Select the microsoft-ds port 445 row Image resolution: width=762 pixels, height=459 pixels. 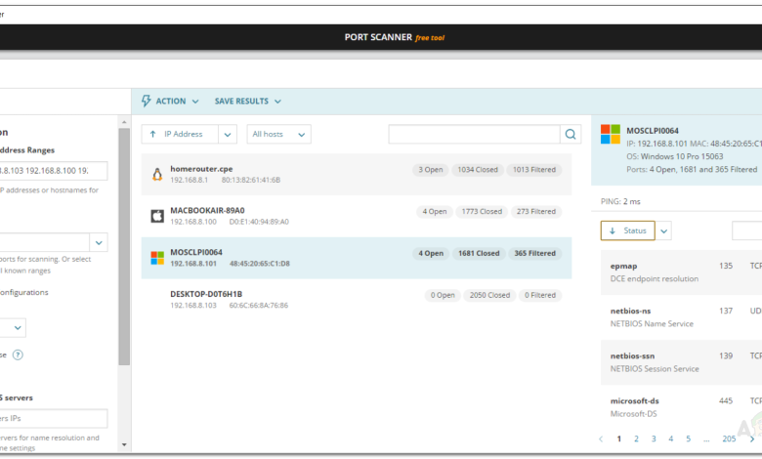pyautogui.click(x=681, y=407)
